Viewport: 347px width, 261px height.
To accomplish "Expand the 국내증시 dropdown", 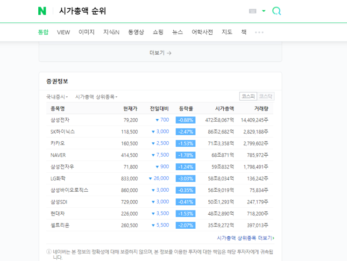I will point(57,97).
